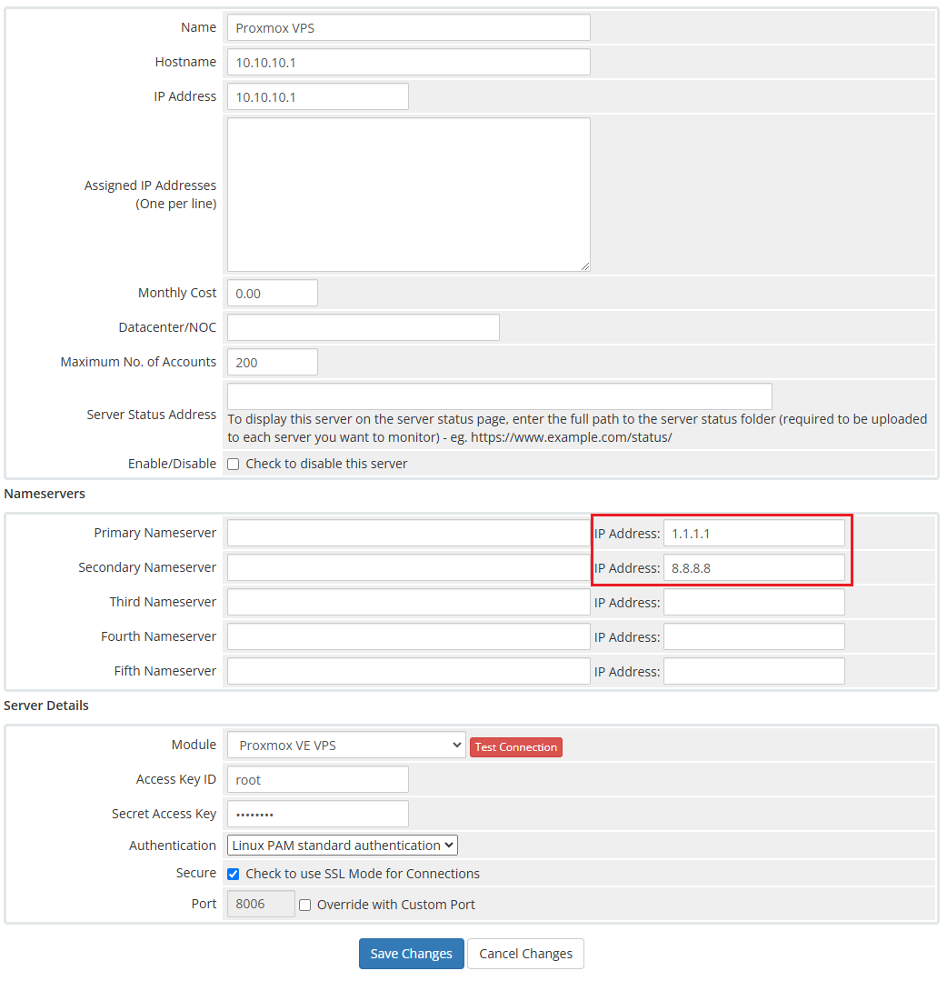Click the Third Nameserver IP Address field
The height and width of the screenshot is (1001, 947).
click(x=754, y=602)
